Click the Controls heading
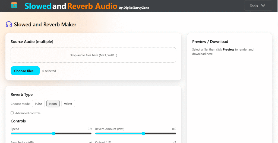Viewport: 278px width, 143px height. (x=18, y=121)
